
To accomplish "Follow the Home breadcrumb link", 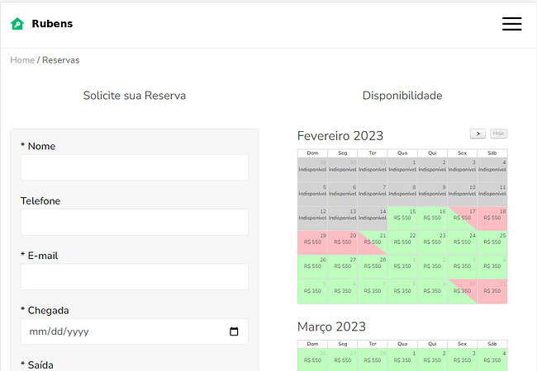I will coord(22,60).
